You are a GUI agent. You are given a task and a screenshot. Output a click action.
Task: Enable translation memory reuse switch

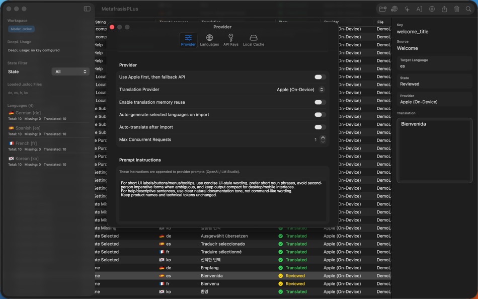320,102
